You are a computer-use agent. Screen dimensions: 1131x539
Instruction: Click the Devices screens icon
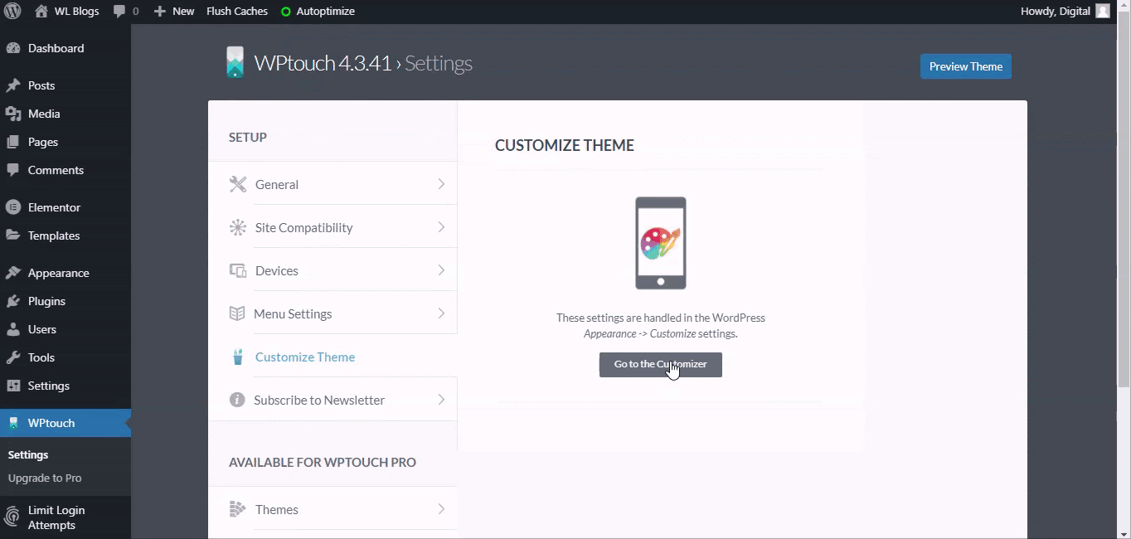coord(238,270)
